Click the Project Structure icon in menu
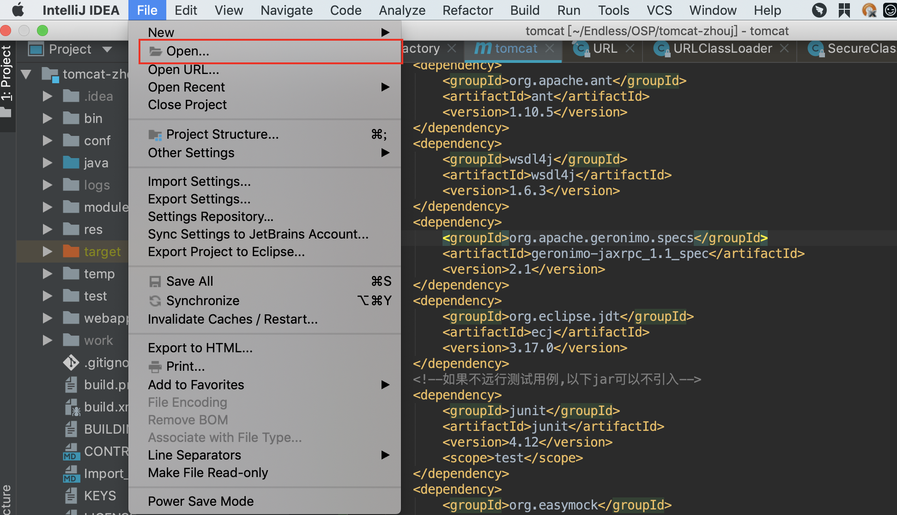Viewport: 897px width, 515px height. point(155,135)
